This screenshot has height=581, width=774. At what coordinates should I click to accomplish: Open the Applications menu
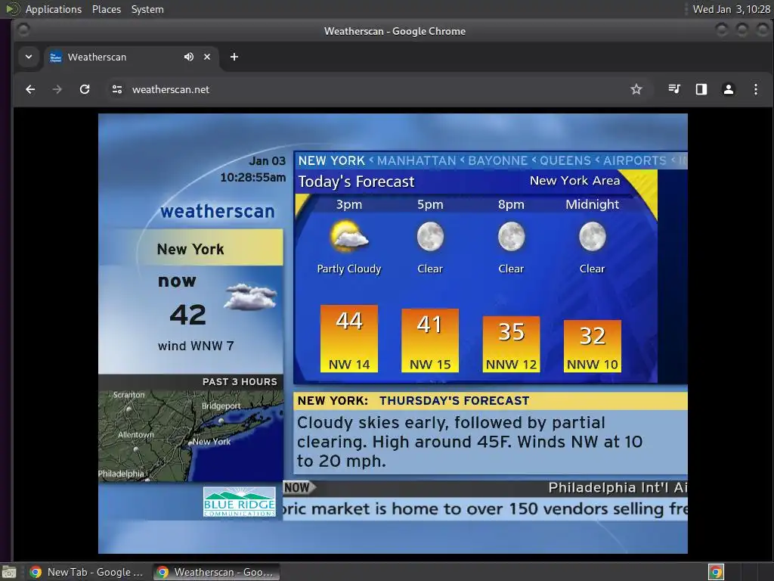54,9
